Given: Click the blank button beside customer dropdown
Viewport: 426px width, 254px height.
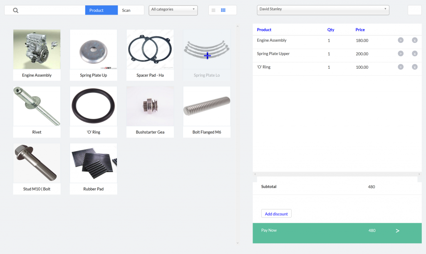Looking at the screenshot, I should 415,10.
